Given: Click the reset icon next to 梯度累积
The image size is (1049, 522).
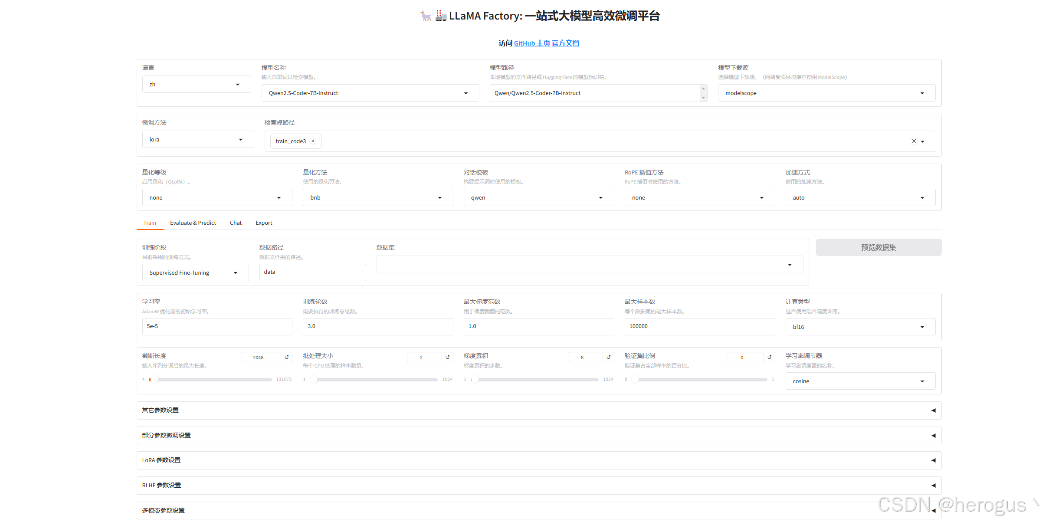Looking at the screenshot, I should [608, 357].
